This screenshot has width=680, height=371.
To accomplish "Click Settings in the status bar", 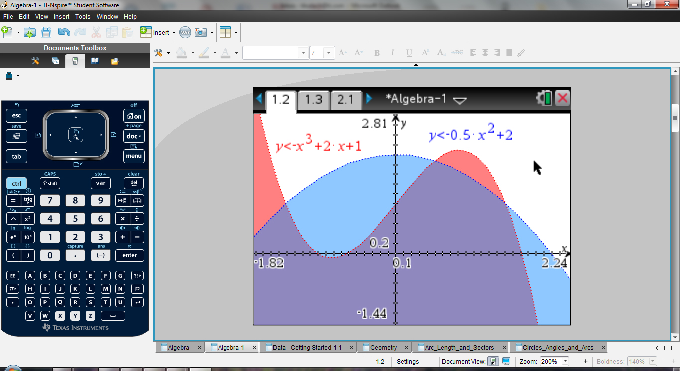I will pyautogui.click(x=408, y=362).
